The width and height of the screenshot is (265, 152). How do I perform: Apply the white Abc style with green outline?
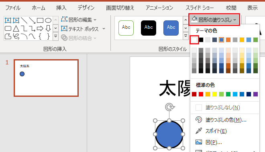coord(126,28)
